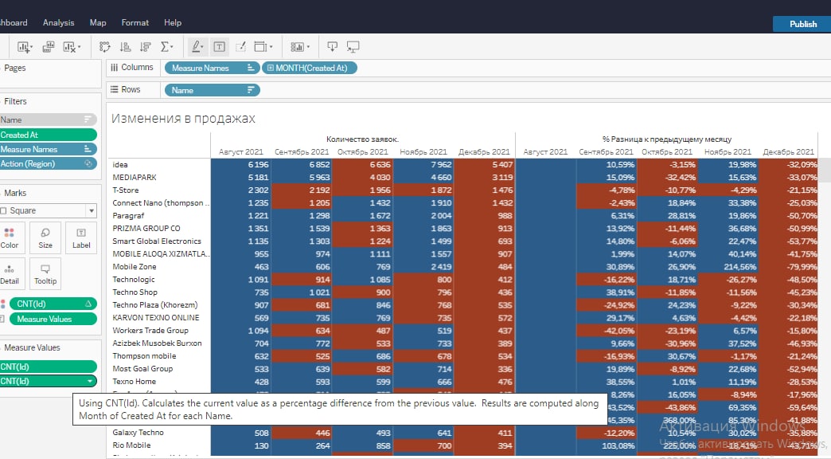Click the Pages card heading
Image resolution: width=831 pixels, height=459 pixels.
click(15, 68)
